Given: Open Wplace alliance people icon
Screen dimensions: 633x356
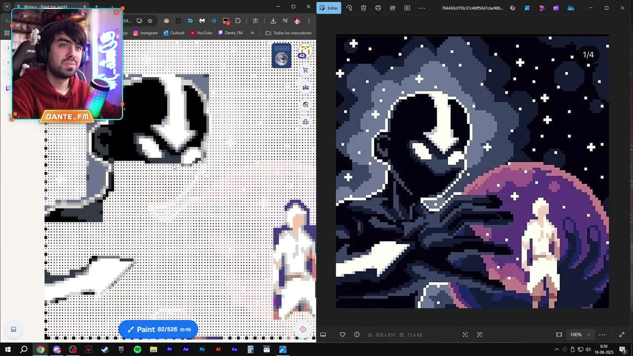Looking at the screenshot, I should pos(306,88).
